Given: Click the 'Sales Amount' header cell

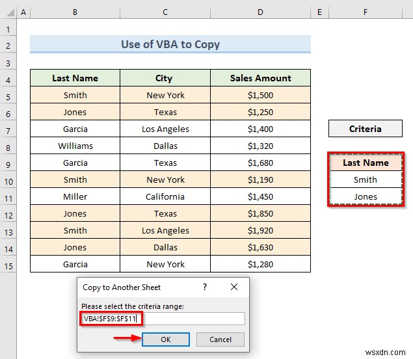Looking at the screenshot, I should click(x=261, y=78).
